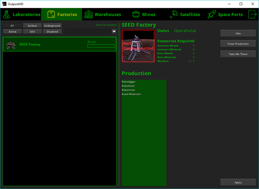Screen dimensions: 259x189
Task: Click the Common Minerals resource row
Action: [176, 49]
